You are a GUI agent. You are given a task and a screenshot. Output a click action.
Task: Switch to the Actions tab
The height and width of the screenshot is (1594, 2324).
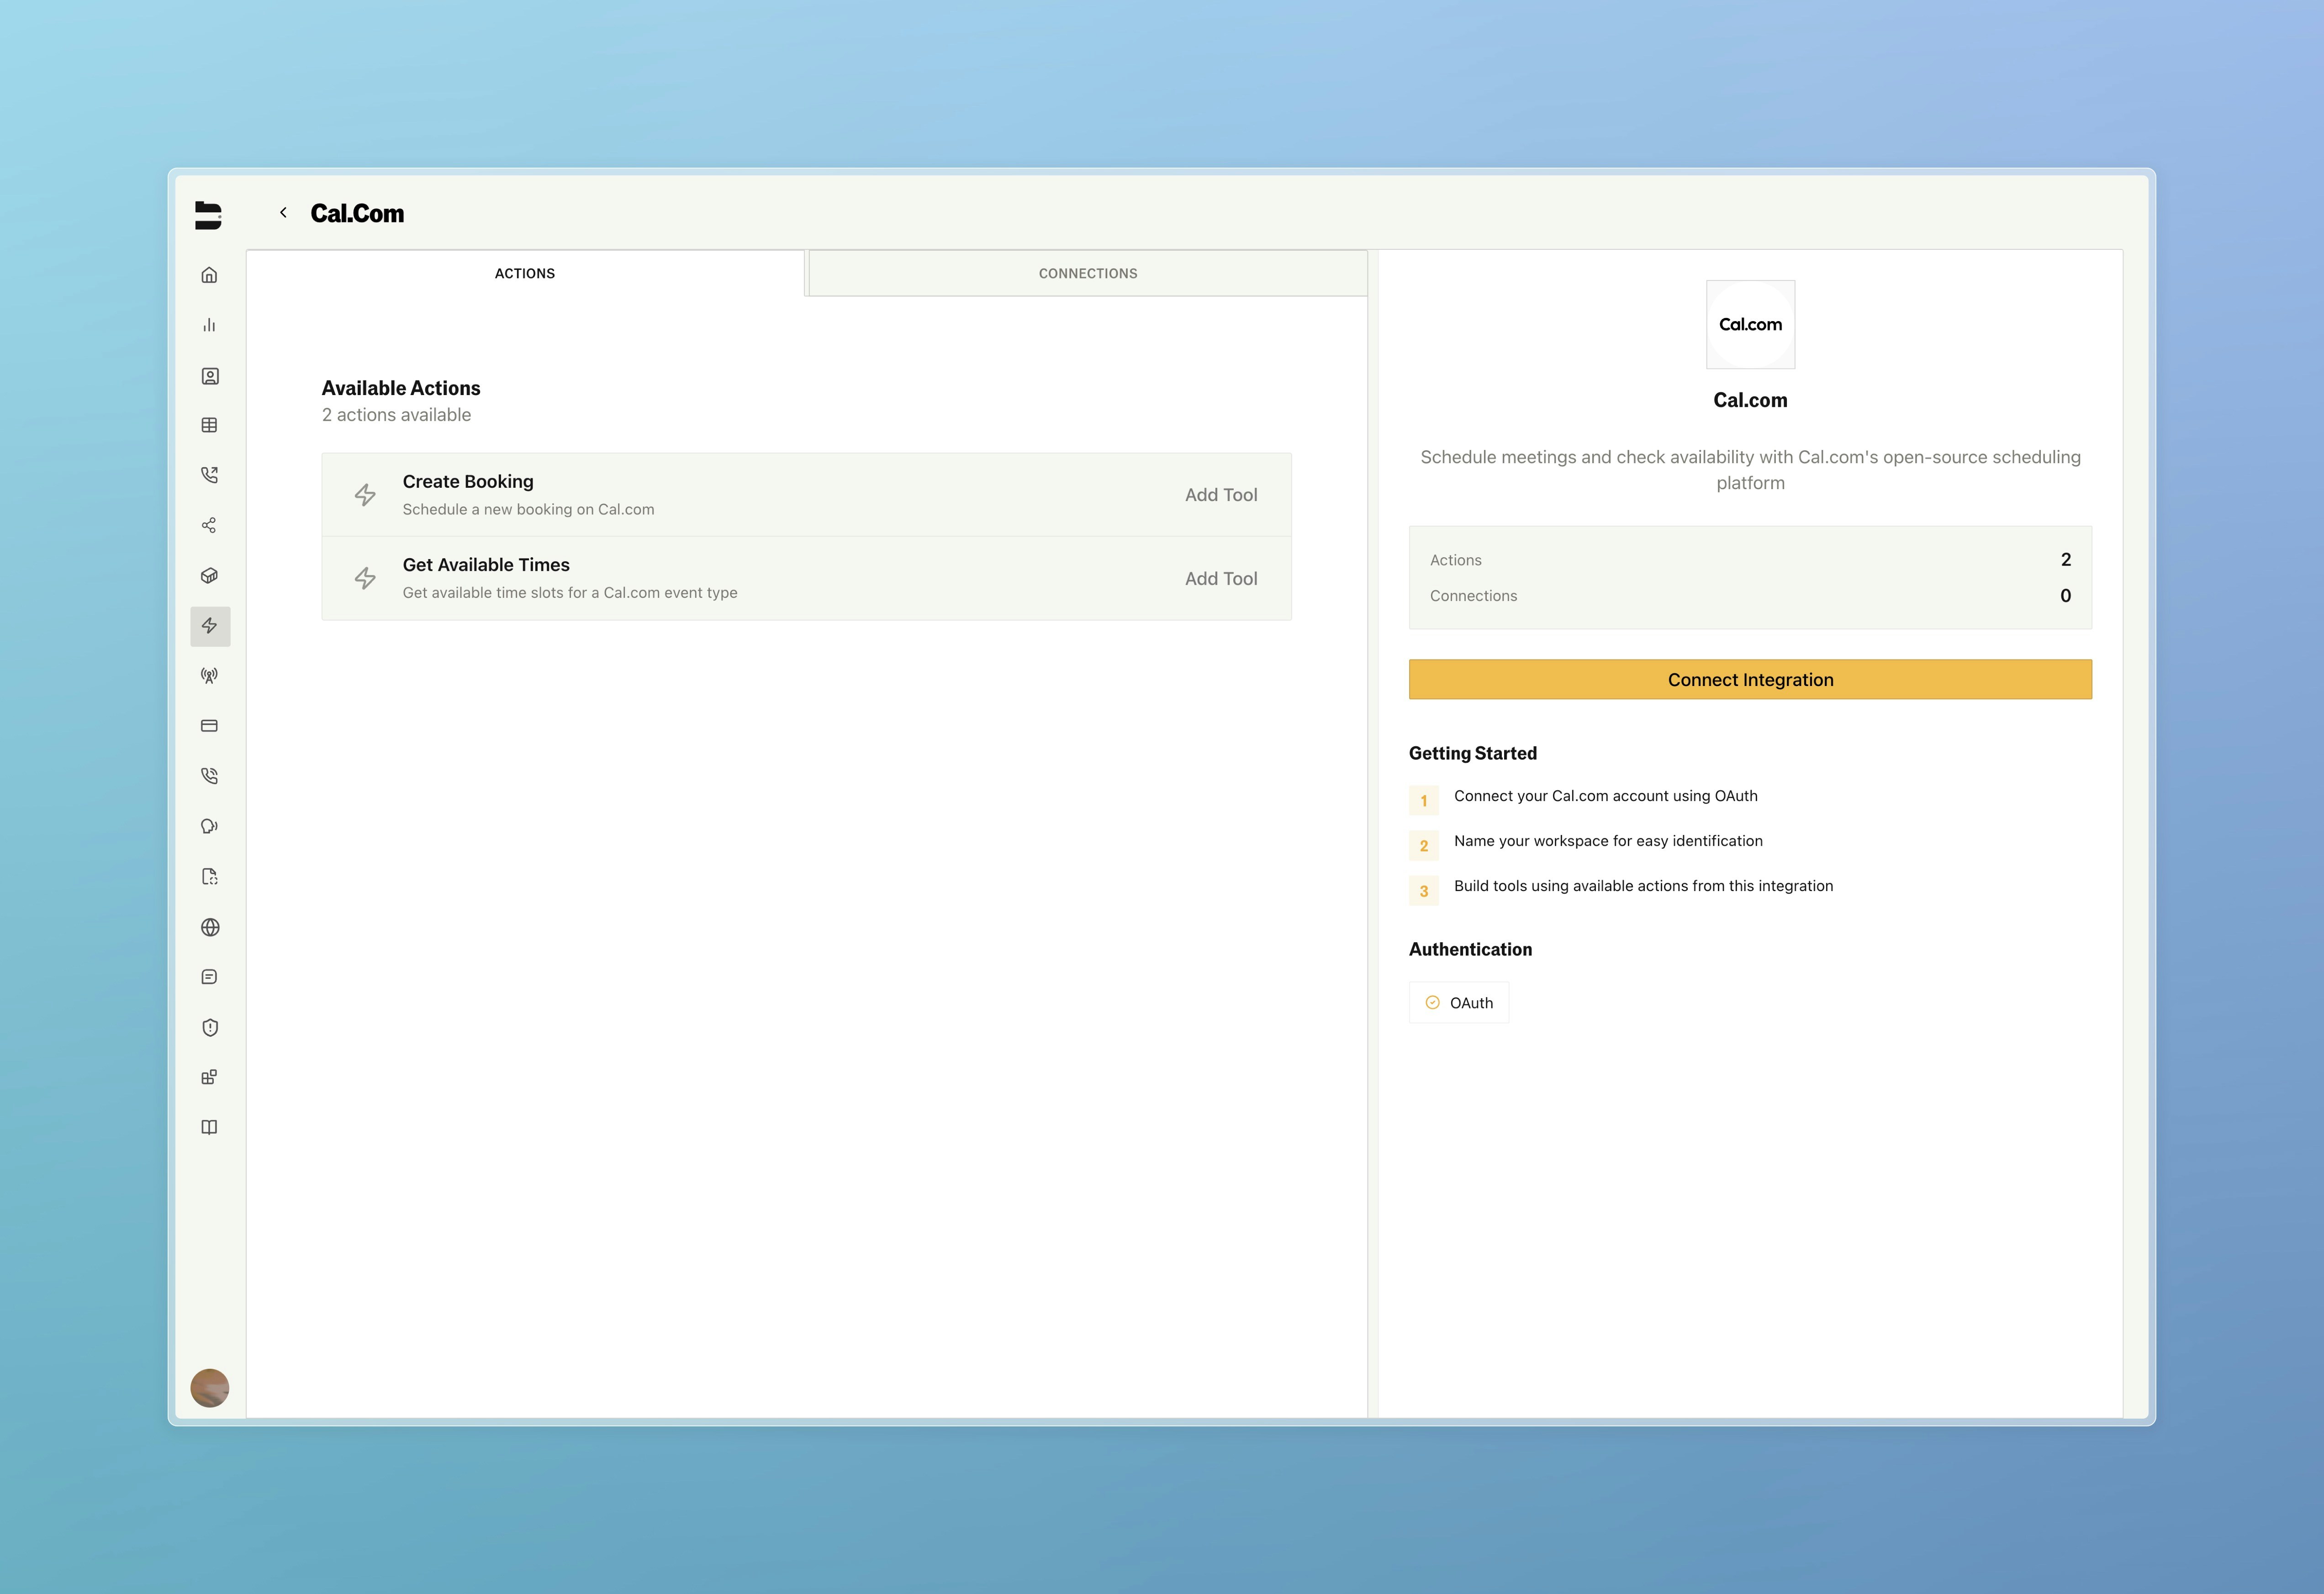click(x=524, y=273)
